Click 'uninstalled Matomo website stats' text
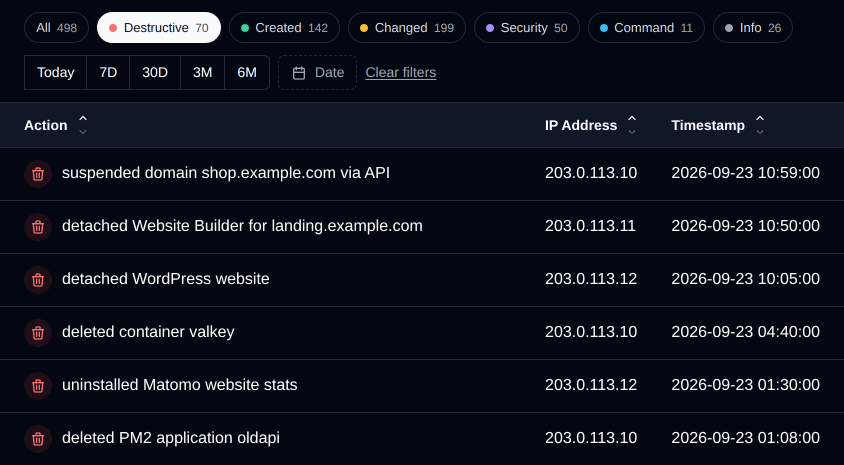Viewport: 844px width, 465px height. point(179,385)
